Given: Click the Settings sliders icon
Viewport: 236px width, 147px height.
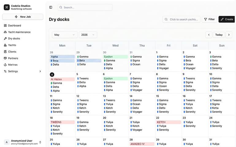Looking at the screenshot, I should click(5, 71).
